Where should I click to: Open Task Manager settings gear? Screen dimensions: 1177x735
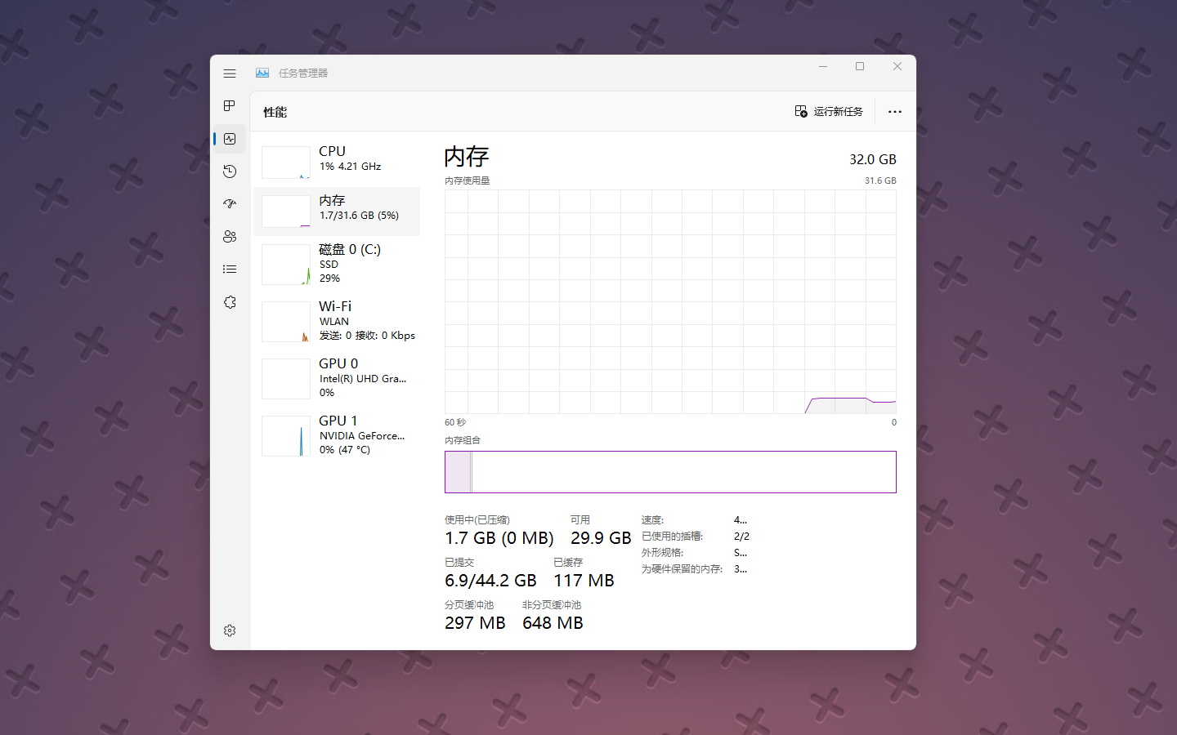230,630
